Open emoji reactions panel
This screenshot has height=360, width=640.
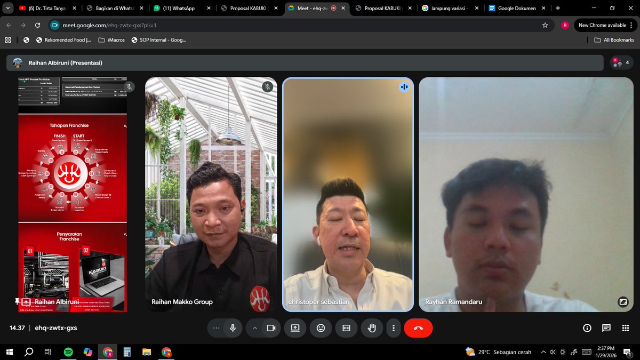tap(321, 328)
